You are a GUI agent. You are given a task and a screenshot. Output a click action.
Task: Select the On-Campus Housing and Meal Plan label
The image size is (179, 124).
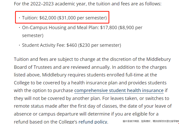60,28
